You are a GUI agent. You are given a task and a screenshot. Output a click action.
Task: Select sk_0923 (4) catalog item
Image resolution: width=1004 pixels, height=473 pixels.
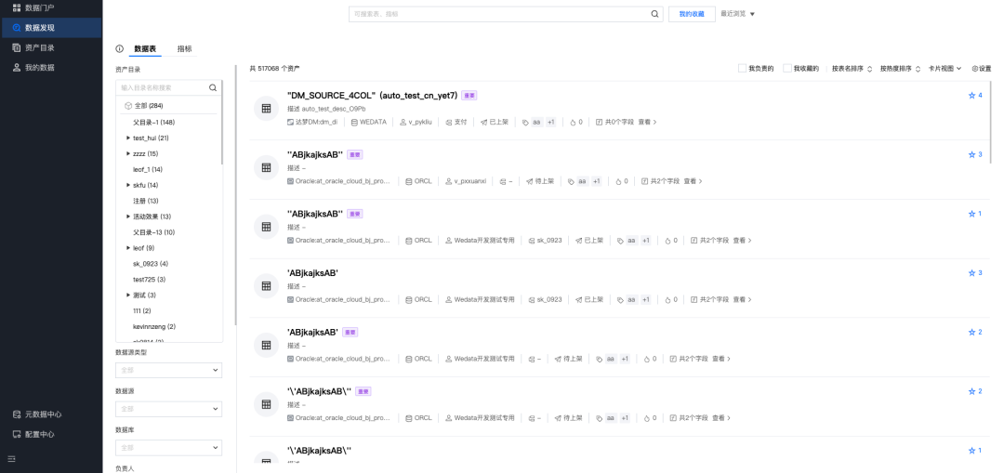(151, 264)
